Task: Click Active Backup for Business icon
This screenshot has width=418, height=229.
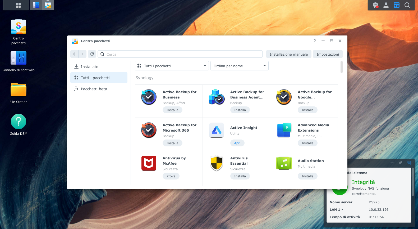Action: (149, 97)
